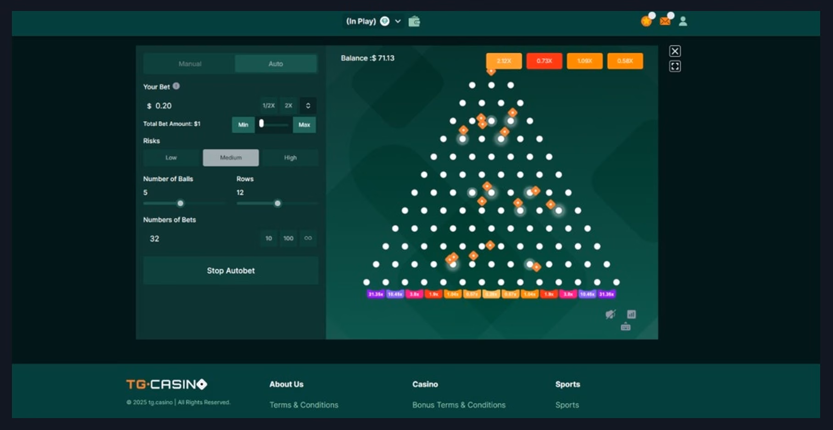Click the Numbers of Bets input field
Screen dimensions: 833x430
200,238
